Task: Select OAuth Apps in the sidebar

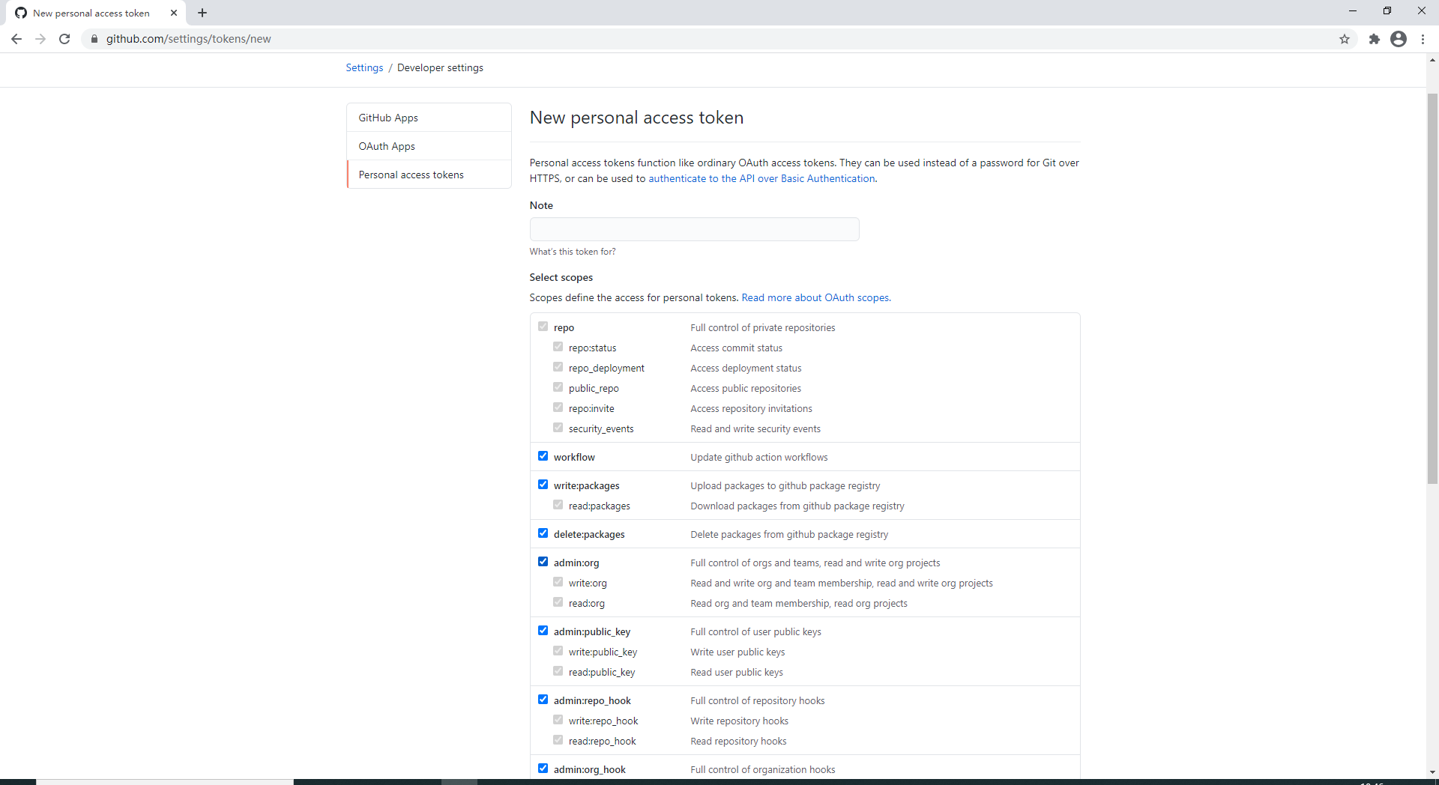Action: click(387, 146)
